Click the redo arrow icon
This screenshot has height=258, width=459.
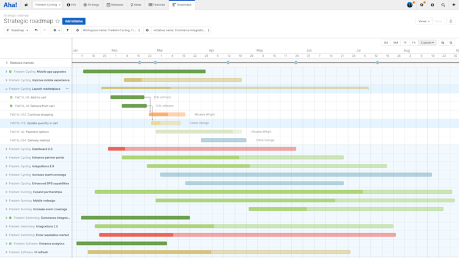pos(44,30)
